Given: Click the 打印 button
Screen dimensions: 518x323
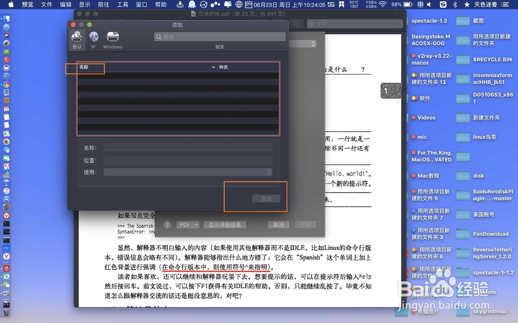Looking at the screenshot, I should pyautogui.click(x=305, y=225).
